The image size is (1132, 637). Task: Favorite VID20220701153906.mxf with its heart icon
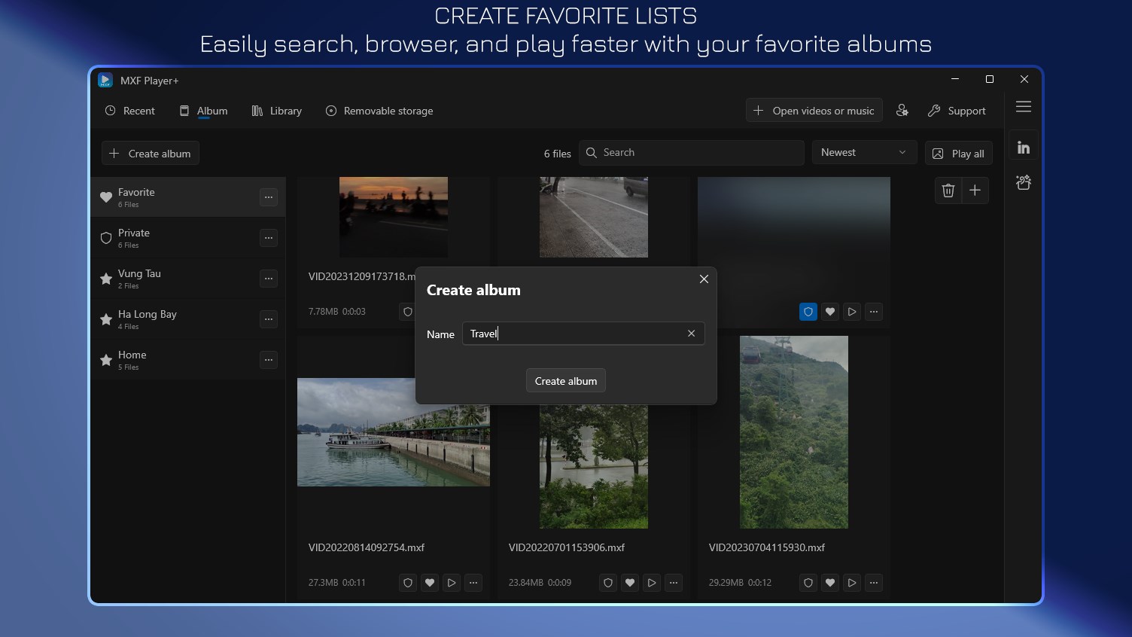pyautogui.click(x=629, y=582)
